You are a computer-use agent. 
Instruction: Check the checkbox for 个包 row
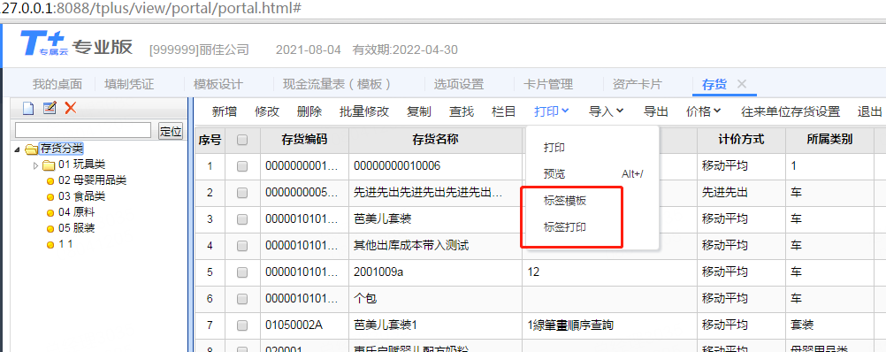coord(242,299)
